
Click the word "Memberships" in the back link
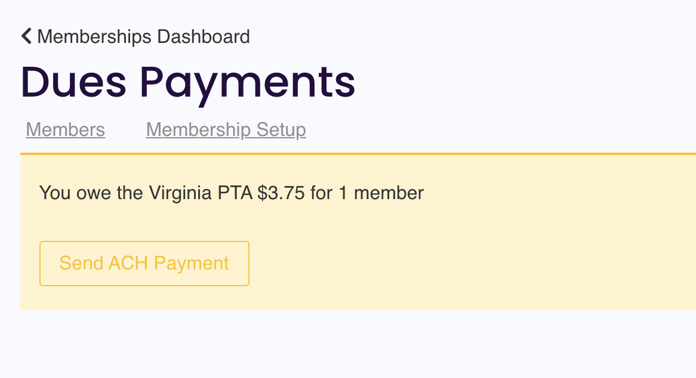(94, 36)
